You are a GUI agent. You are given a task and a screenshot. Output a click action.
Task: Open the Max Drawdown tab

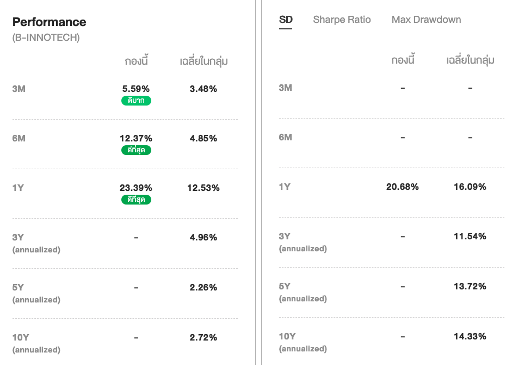click(426, 20)
